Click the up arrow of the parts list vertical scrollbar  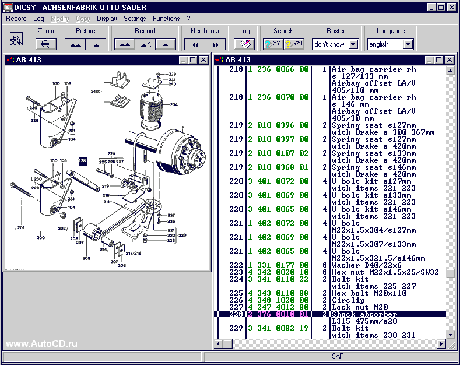pyautogui.click(x=451, y=71)
